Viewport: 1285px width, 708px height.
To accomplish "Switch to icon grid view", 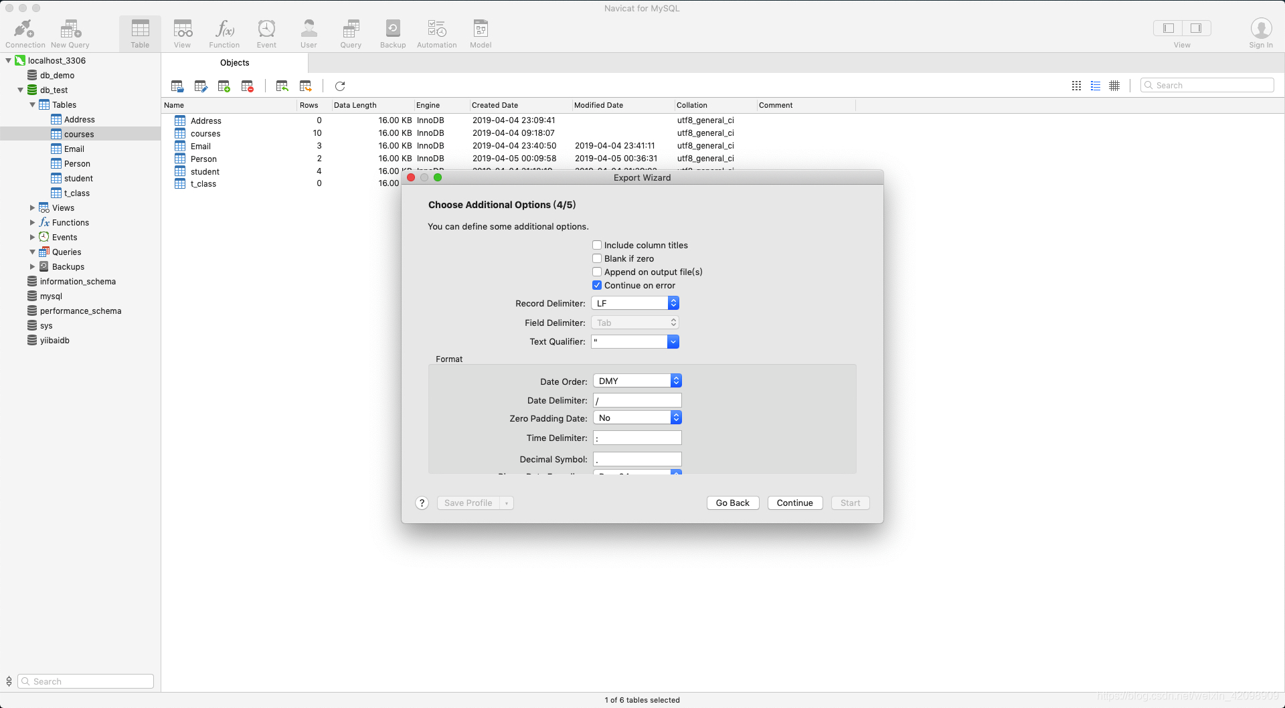I will click(x=1076, y=86).
